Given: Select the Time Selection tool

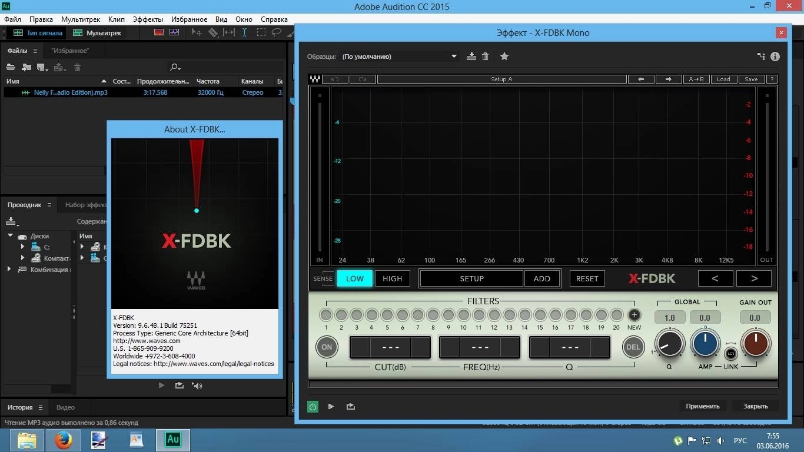Looking at the screenshot, I should (245, 33).
